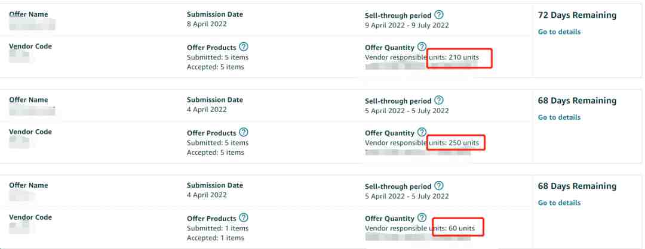This screenshot has width=645, height=249.
Task: Open Offer Quantity help icon above 60 units
Action: 422,218
